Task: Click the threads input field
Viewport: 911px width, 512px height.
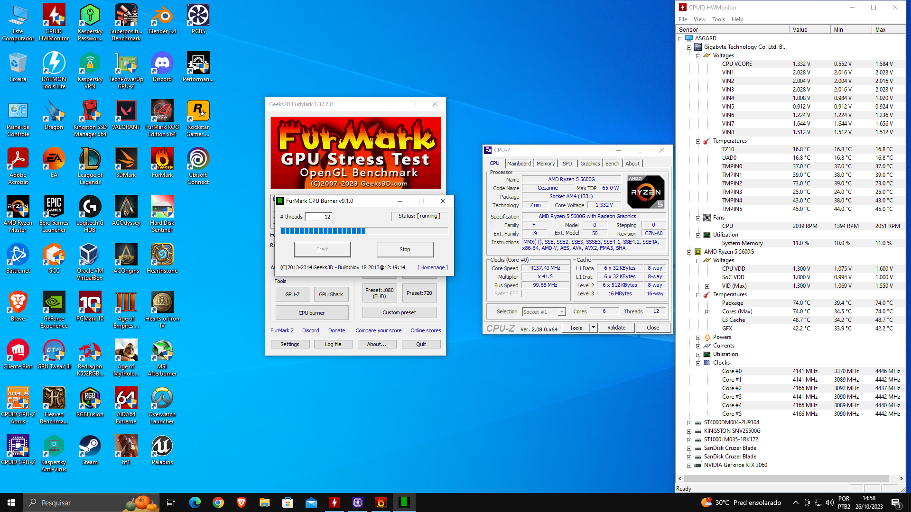Action: [318, 217]
